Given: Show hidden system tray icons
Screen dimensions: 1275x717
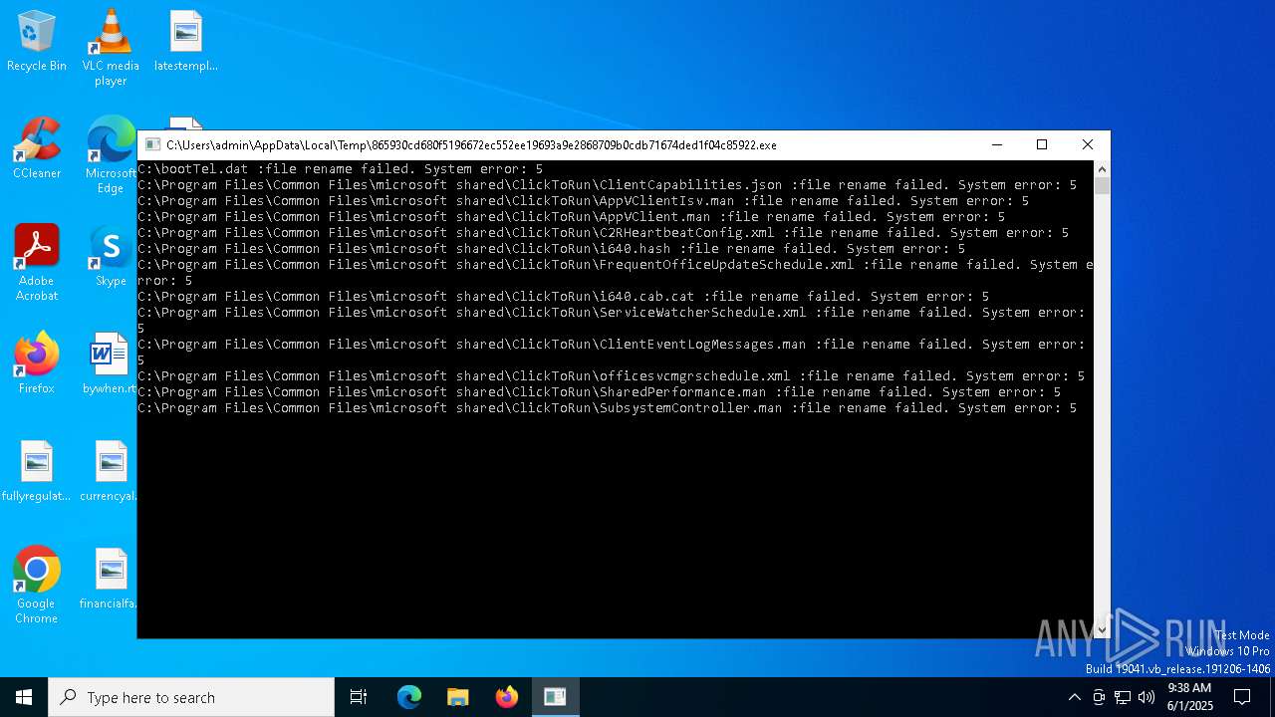Looking at the screenshot, I should (x=1074, y=697).
